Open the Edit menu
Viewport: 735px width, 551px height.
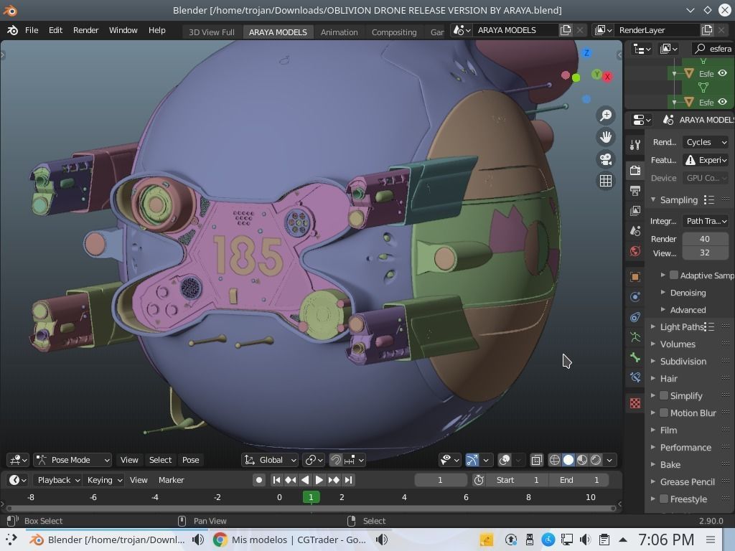coord(55,30)
